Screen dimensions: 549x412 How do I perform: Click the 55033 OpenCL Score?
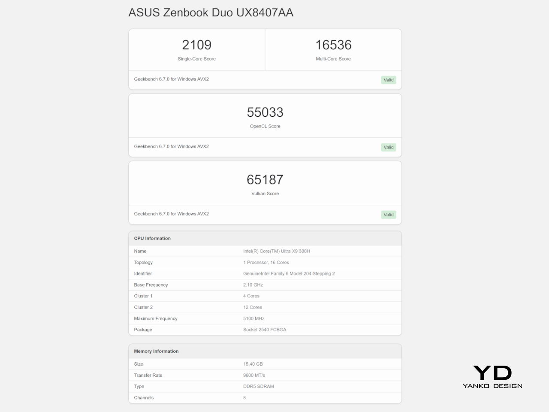coord(265,112)
